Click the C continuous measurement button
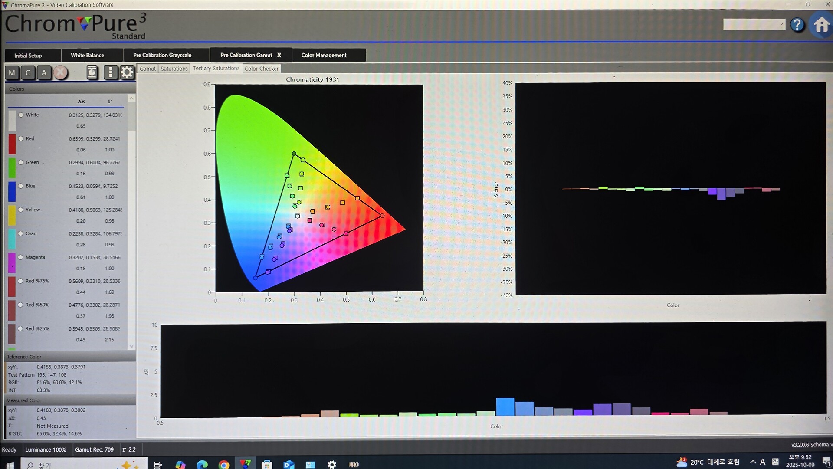 [28, 73]
